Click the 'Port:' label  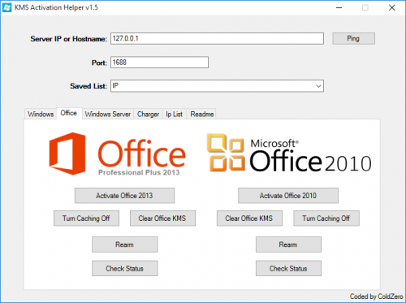tap(99, 63)
